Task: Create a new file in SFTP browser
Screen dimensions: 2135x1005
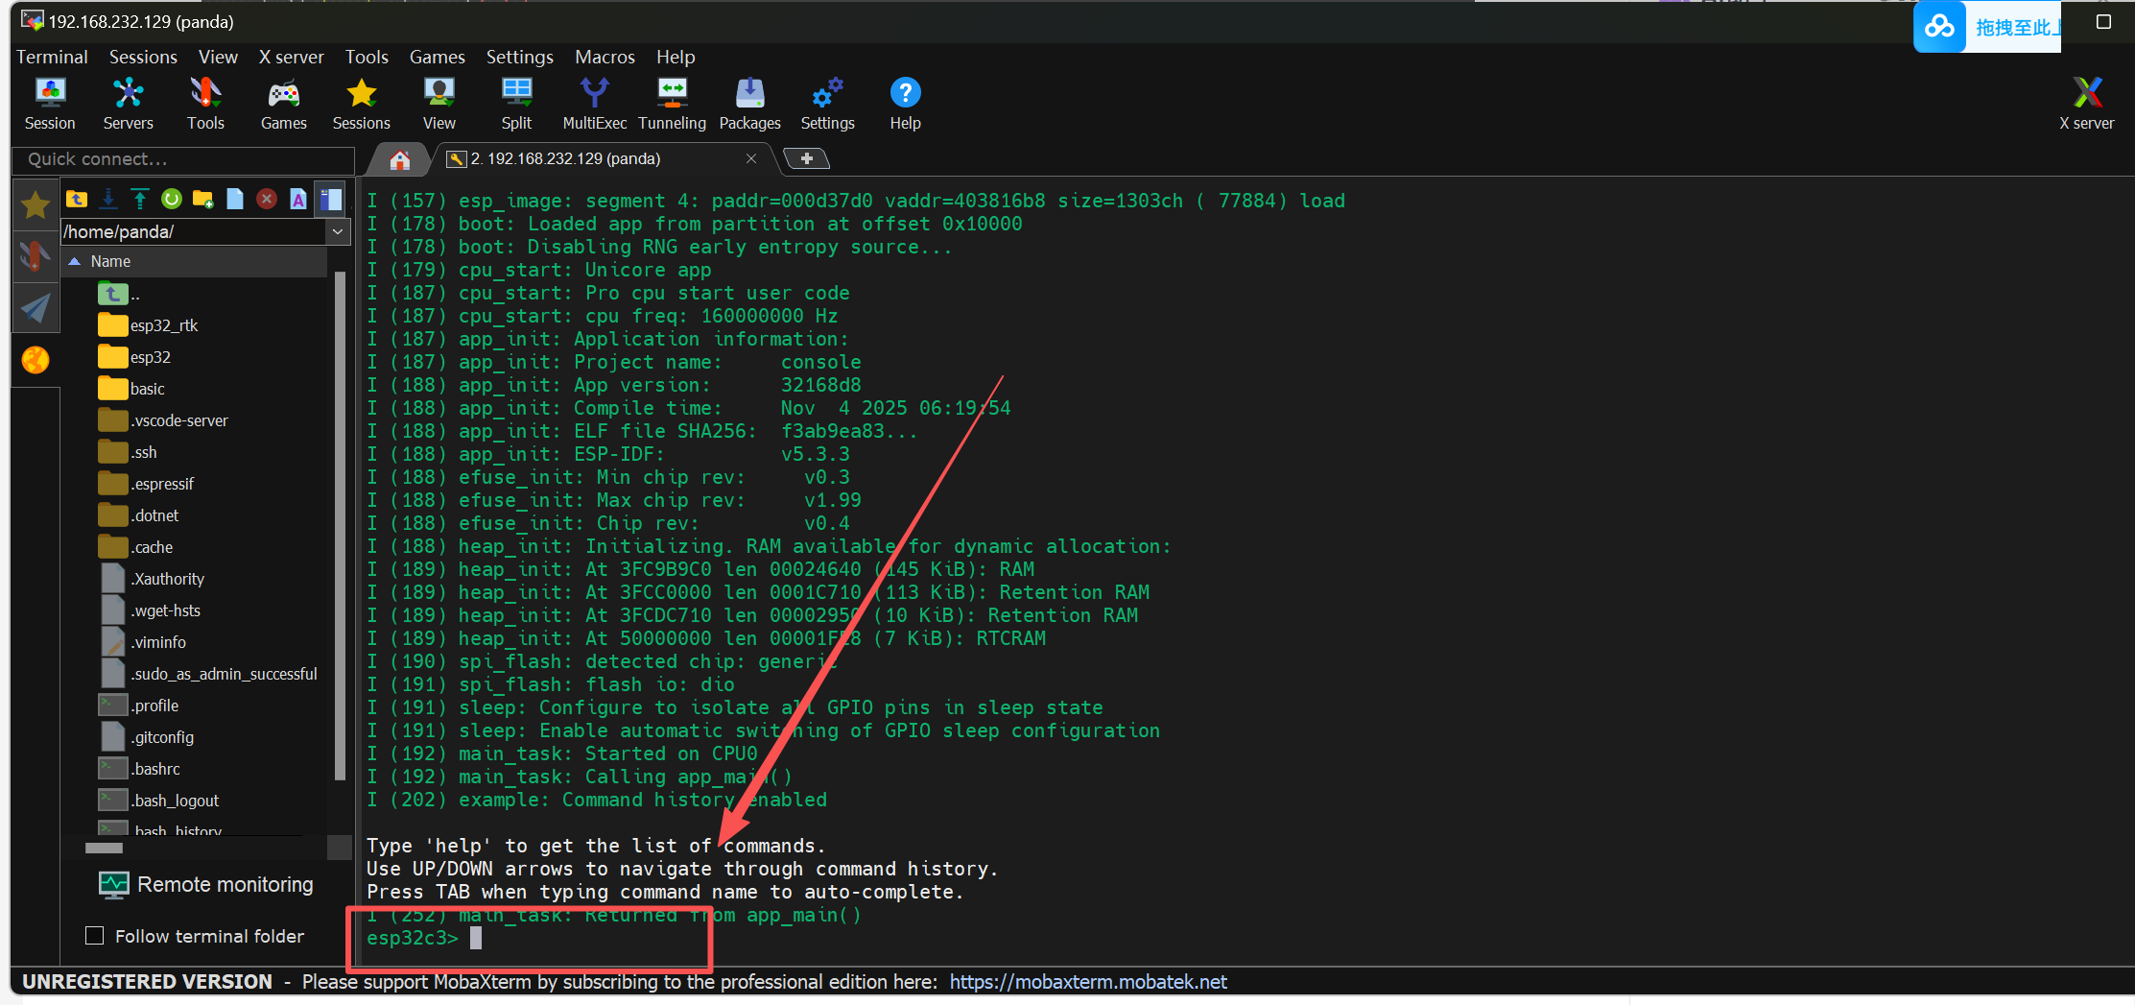Action: click(x=235, y=199)
